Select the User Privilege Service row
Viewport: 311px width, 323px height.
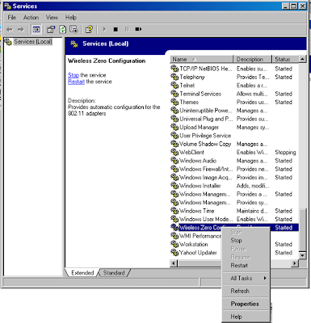(x=234, y=136)
